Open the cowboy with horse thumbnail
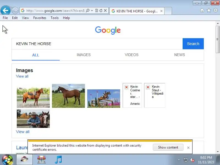Screen dimensions: 220x165 [x=33, y=119]
